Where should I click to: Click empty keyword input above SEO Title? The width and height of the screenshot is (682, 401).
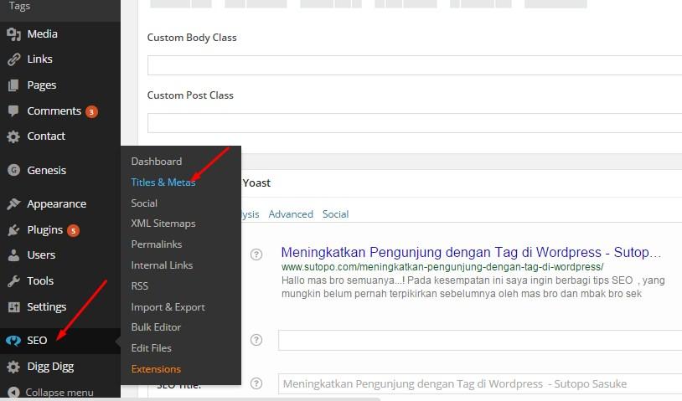point(480,340)
